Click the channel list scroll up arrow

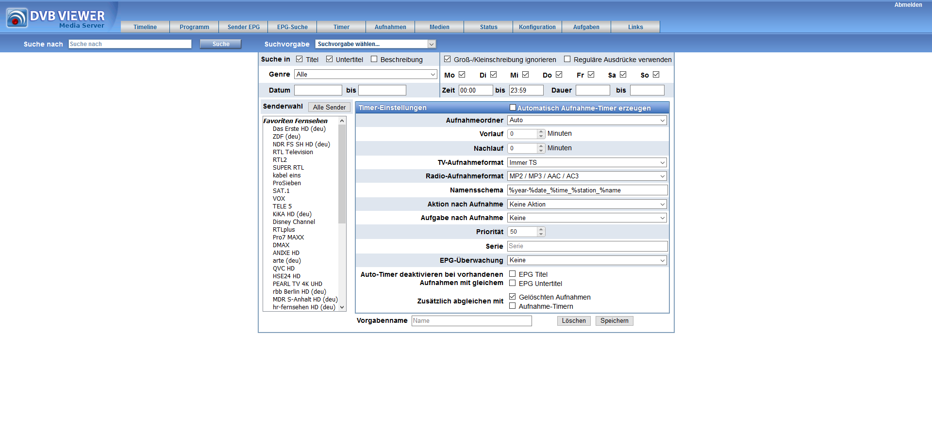coord(342,121)
